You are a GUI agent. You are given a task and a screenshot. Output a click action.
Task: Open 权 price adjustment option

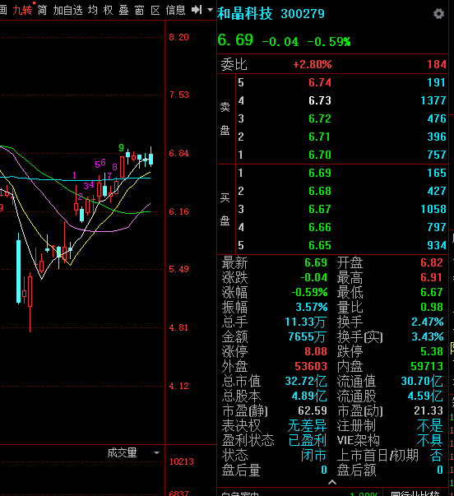[109, 10]
